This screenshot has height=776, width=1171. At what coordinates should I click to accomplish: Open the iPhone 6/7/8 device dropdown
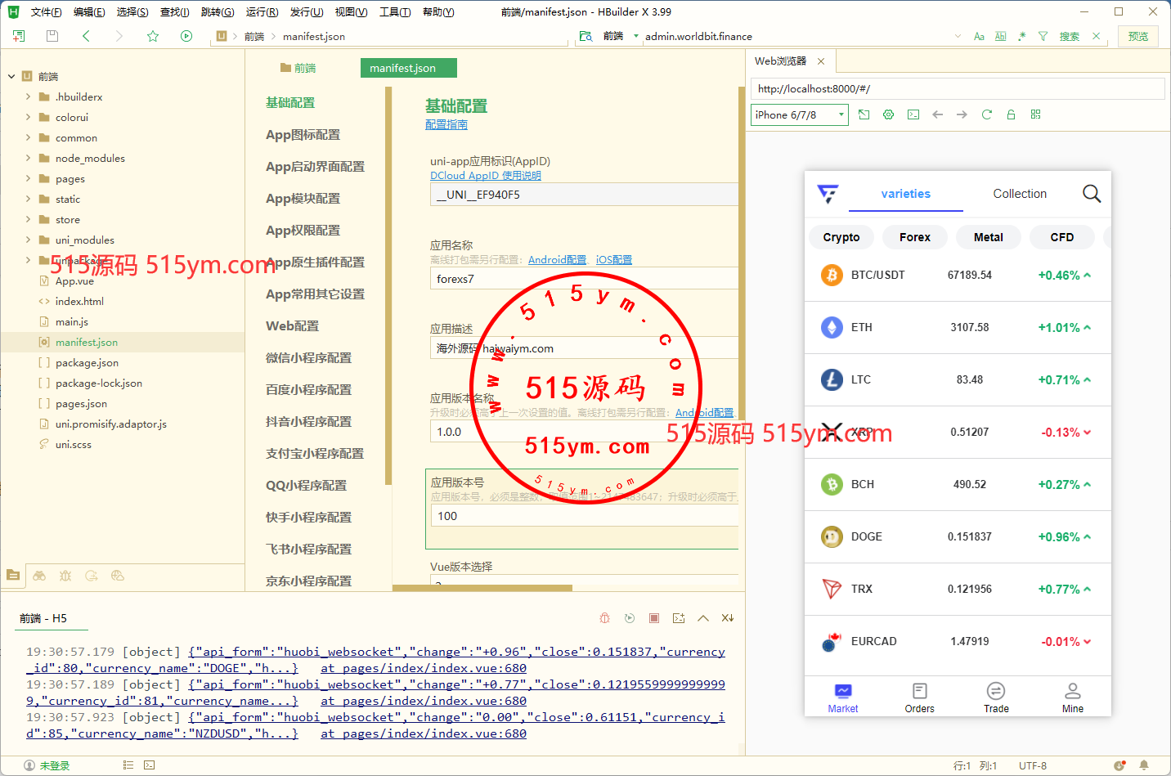tap(799, 115)
